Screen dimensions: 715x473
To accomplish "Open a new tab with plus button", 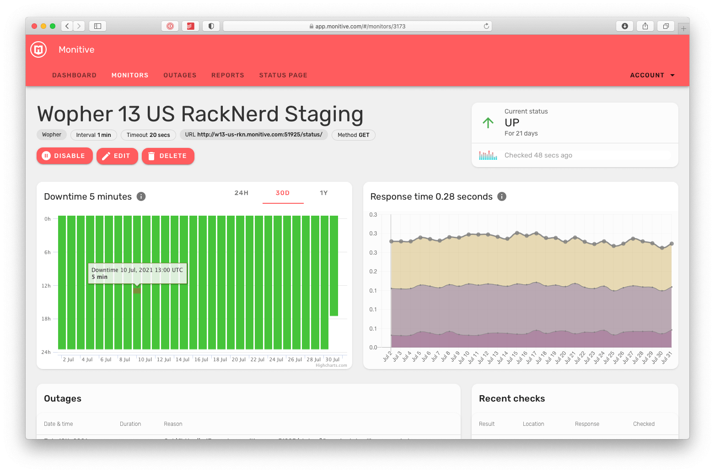I will click(x=683, y=28).
